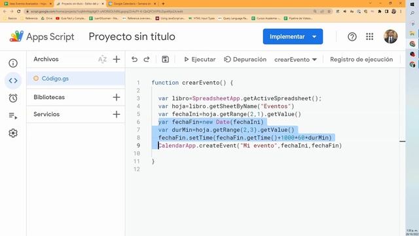Select the Proyecto sin título browser tab
Viewport: 419px width, 236px height.
[x=80, y=3]
